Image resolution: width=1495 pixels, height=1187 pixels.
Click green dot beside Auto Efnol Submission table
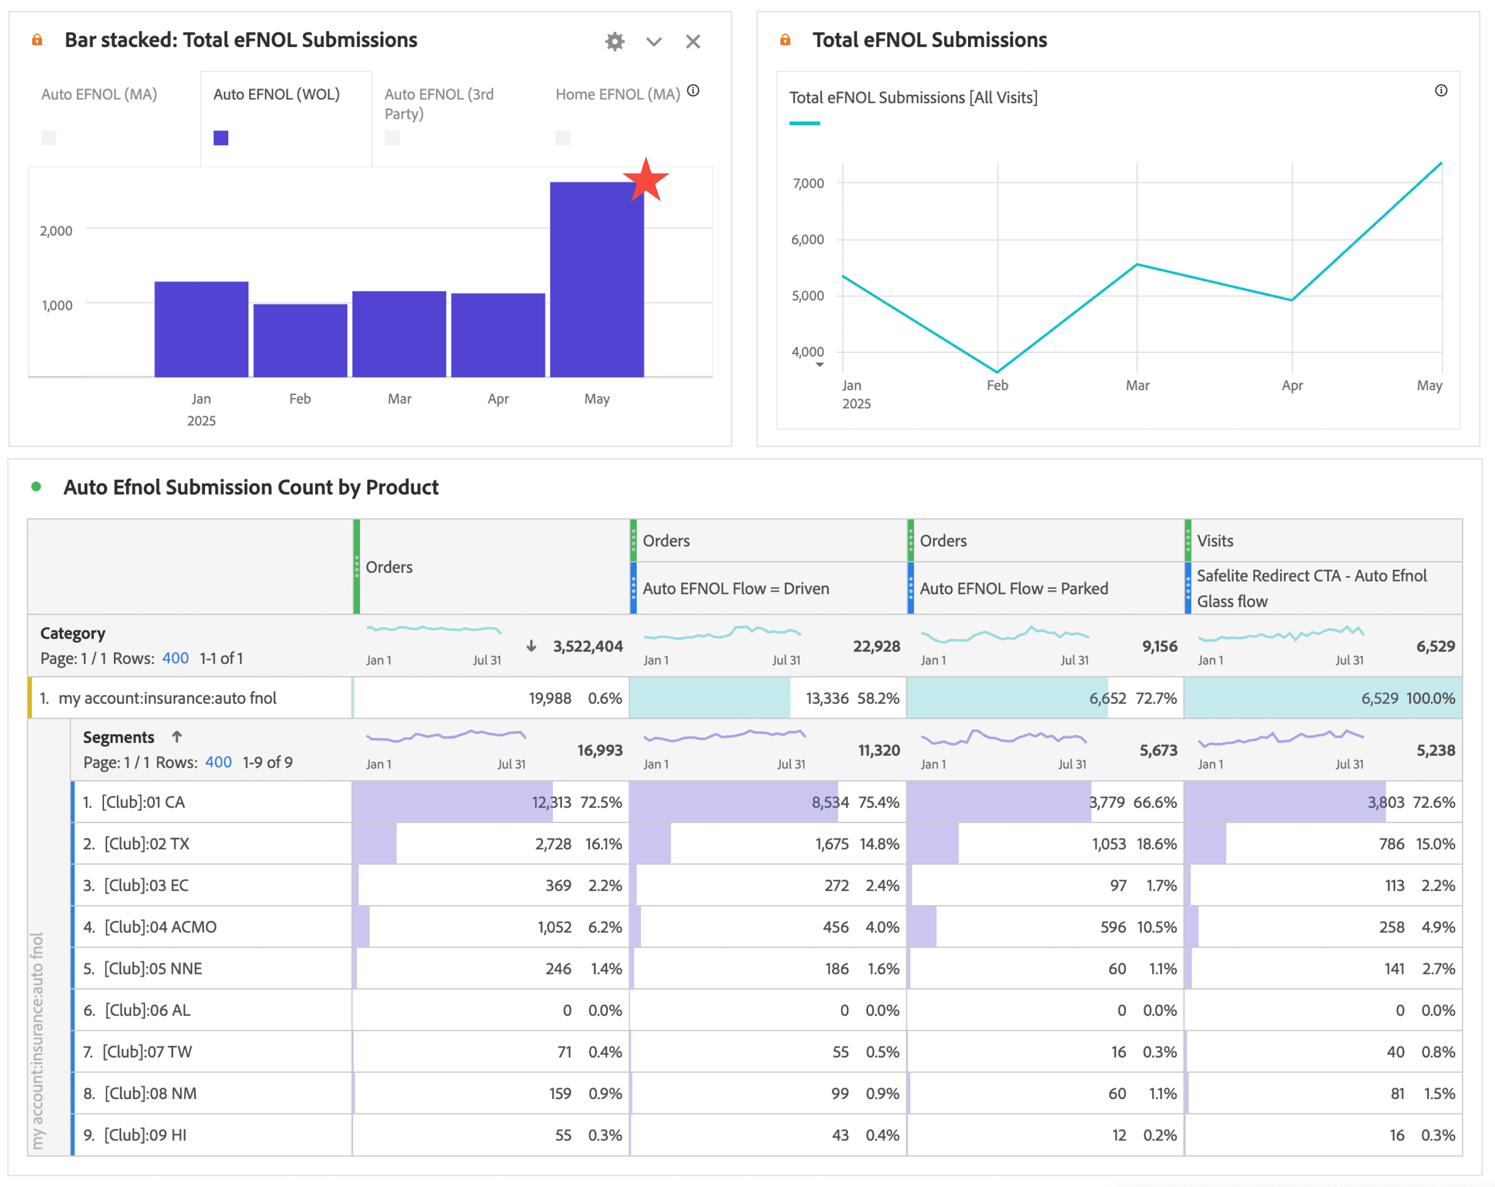36,486
